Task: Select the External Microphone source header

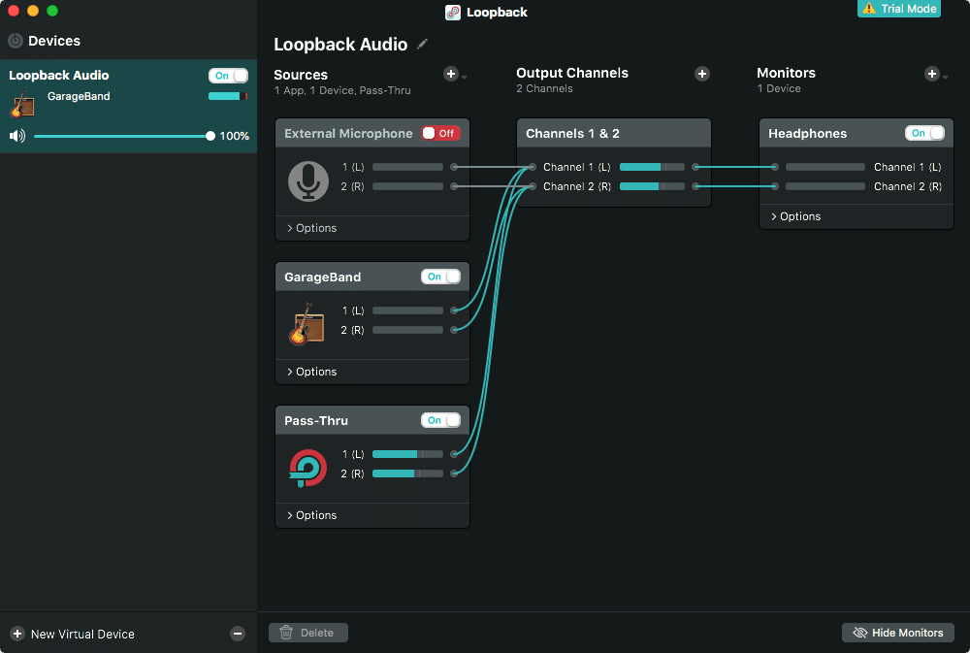Action: click(x=372, y=133)
